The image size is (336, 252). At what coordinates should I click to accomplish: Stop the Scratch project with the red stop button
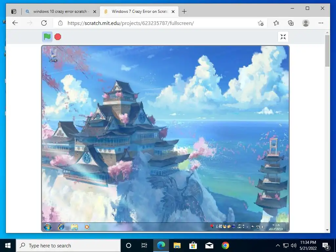tap(58, 37)
